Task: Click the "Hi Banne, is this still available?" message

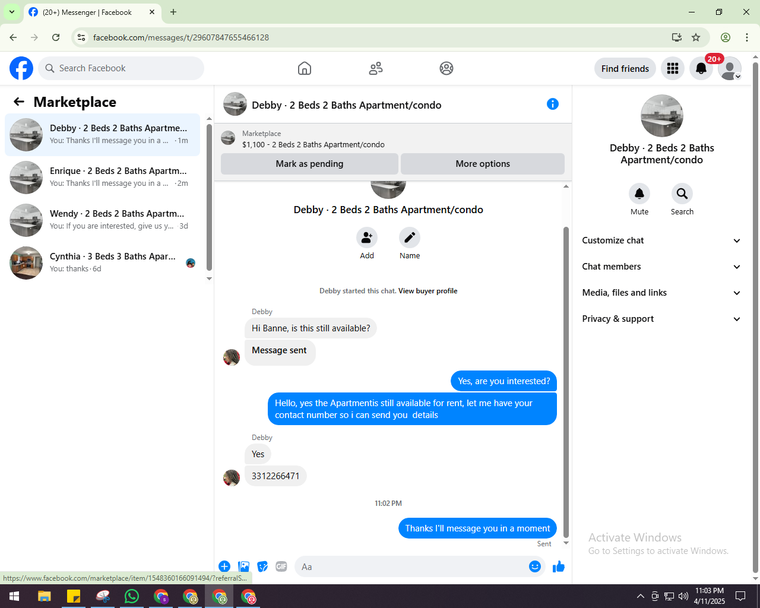Action: click(311, 328)
